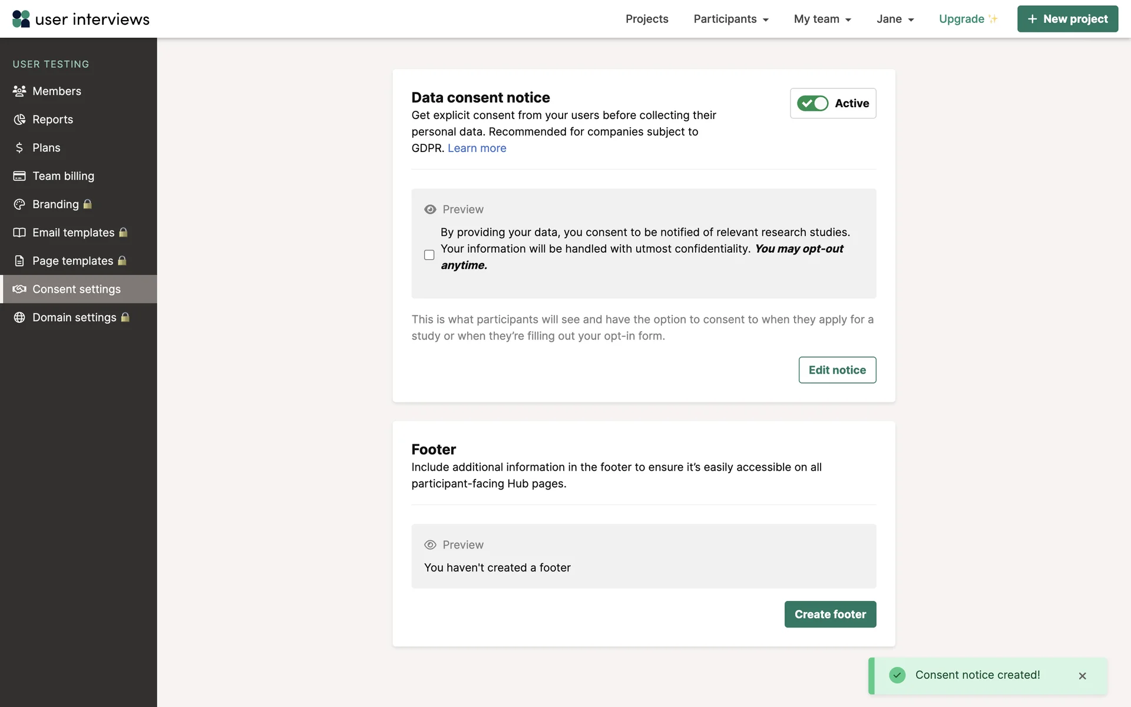Click the Plans dollar sign icon
The height and width of the screenshot is (707, 1131).
pyautogui.click(x=19, y=148)
